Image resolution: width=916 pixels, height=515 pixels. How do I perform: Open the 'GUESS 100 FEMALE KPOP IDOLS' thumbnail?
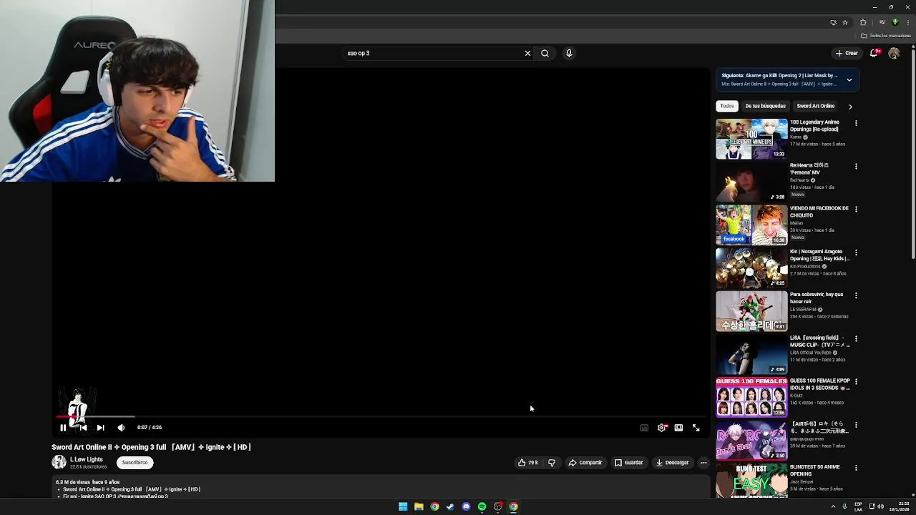(x=751, y=397)
